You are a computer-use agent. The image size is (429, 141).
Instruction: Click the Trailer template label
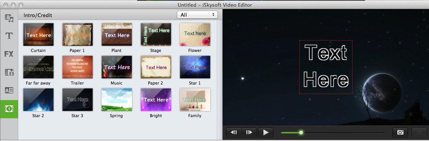[77, 83]
